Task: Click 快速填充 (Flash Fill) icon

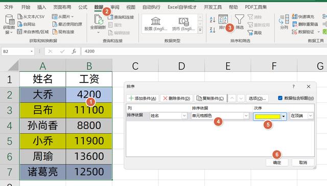Action: [295, 17]
